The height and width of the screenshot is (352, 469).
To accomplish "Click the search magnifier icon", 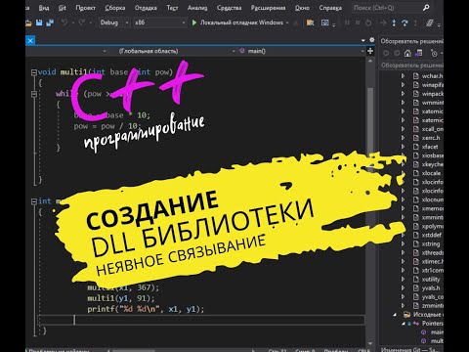I will (426, 8).
